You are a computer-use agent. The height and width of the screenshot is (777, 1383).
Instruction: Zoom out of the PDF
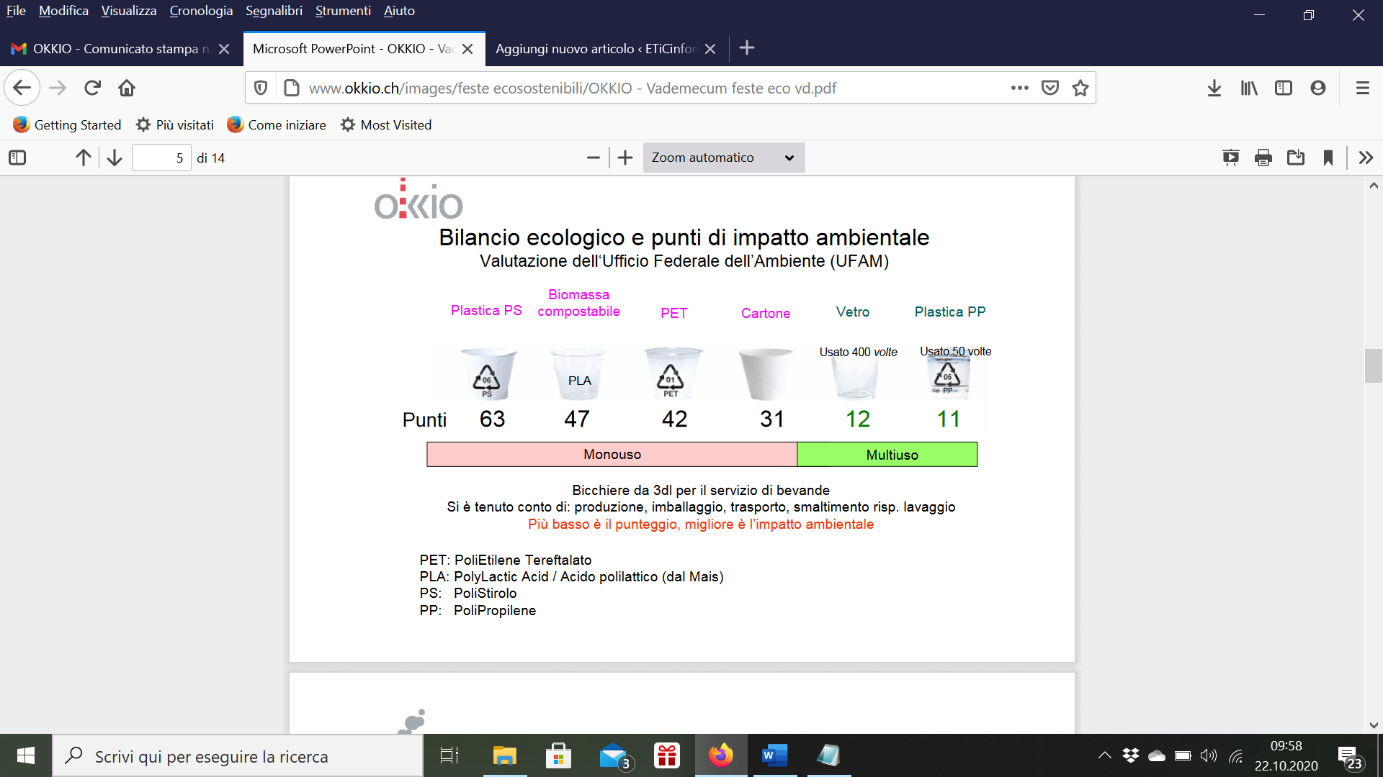[x=594, y=158]
